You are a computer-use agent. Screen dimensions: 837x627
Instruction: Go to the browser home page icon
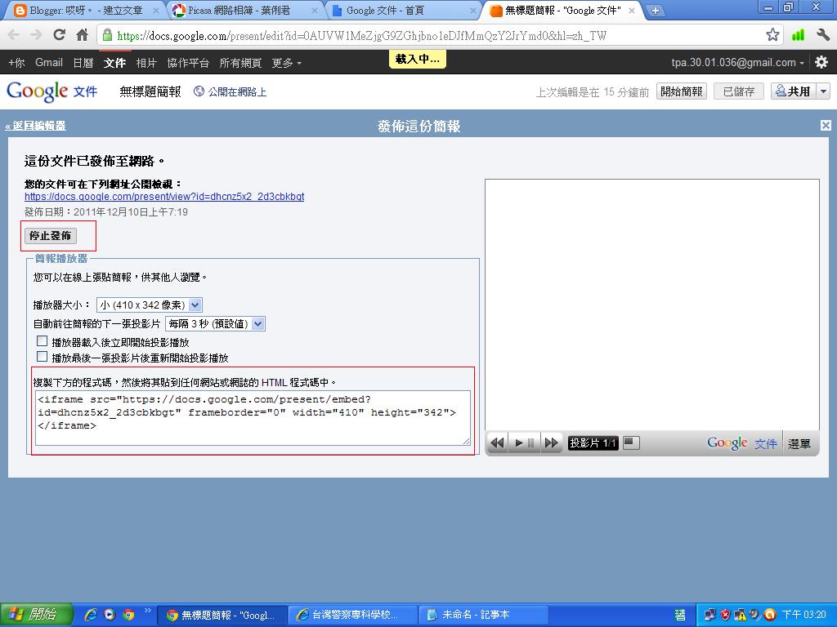(x=83, y=35)
